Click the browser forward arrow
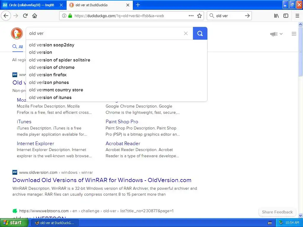The width and height of the screenshot is (303, 227). (x=16, y=16)
